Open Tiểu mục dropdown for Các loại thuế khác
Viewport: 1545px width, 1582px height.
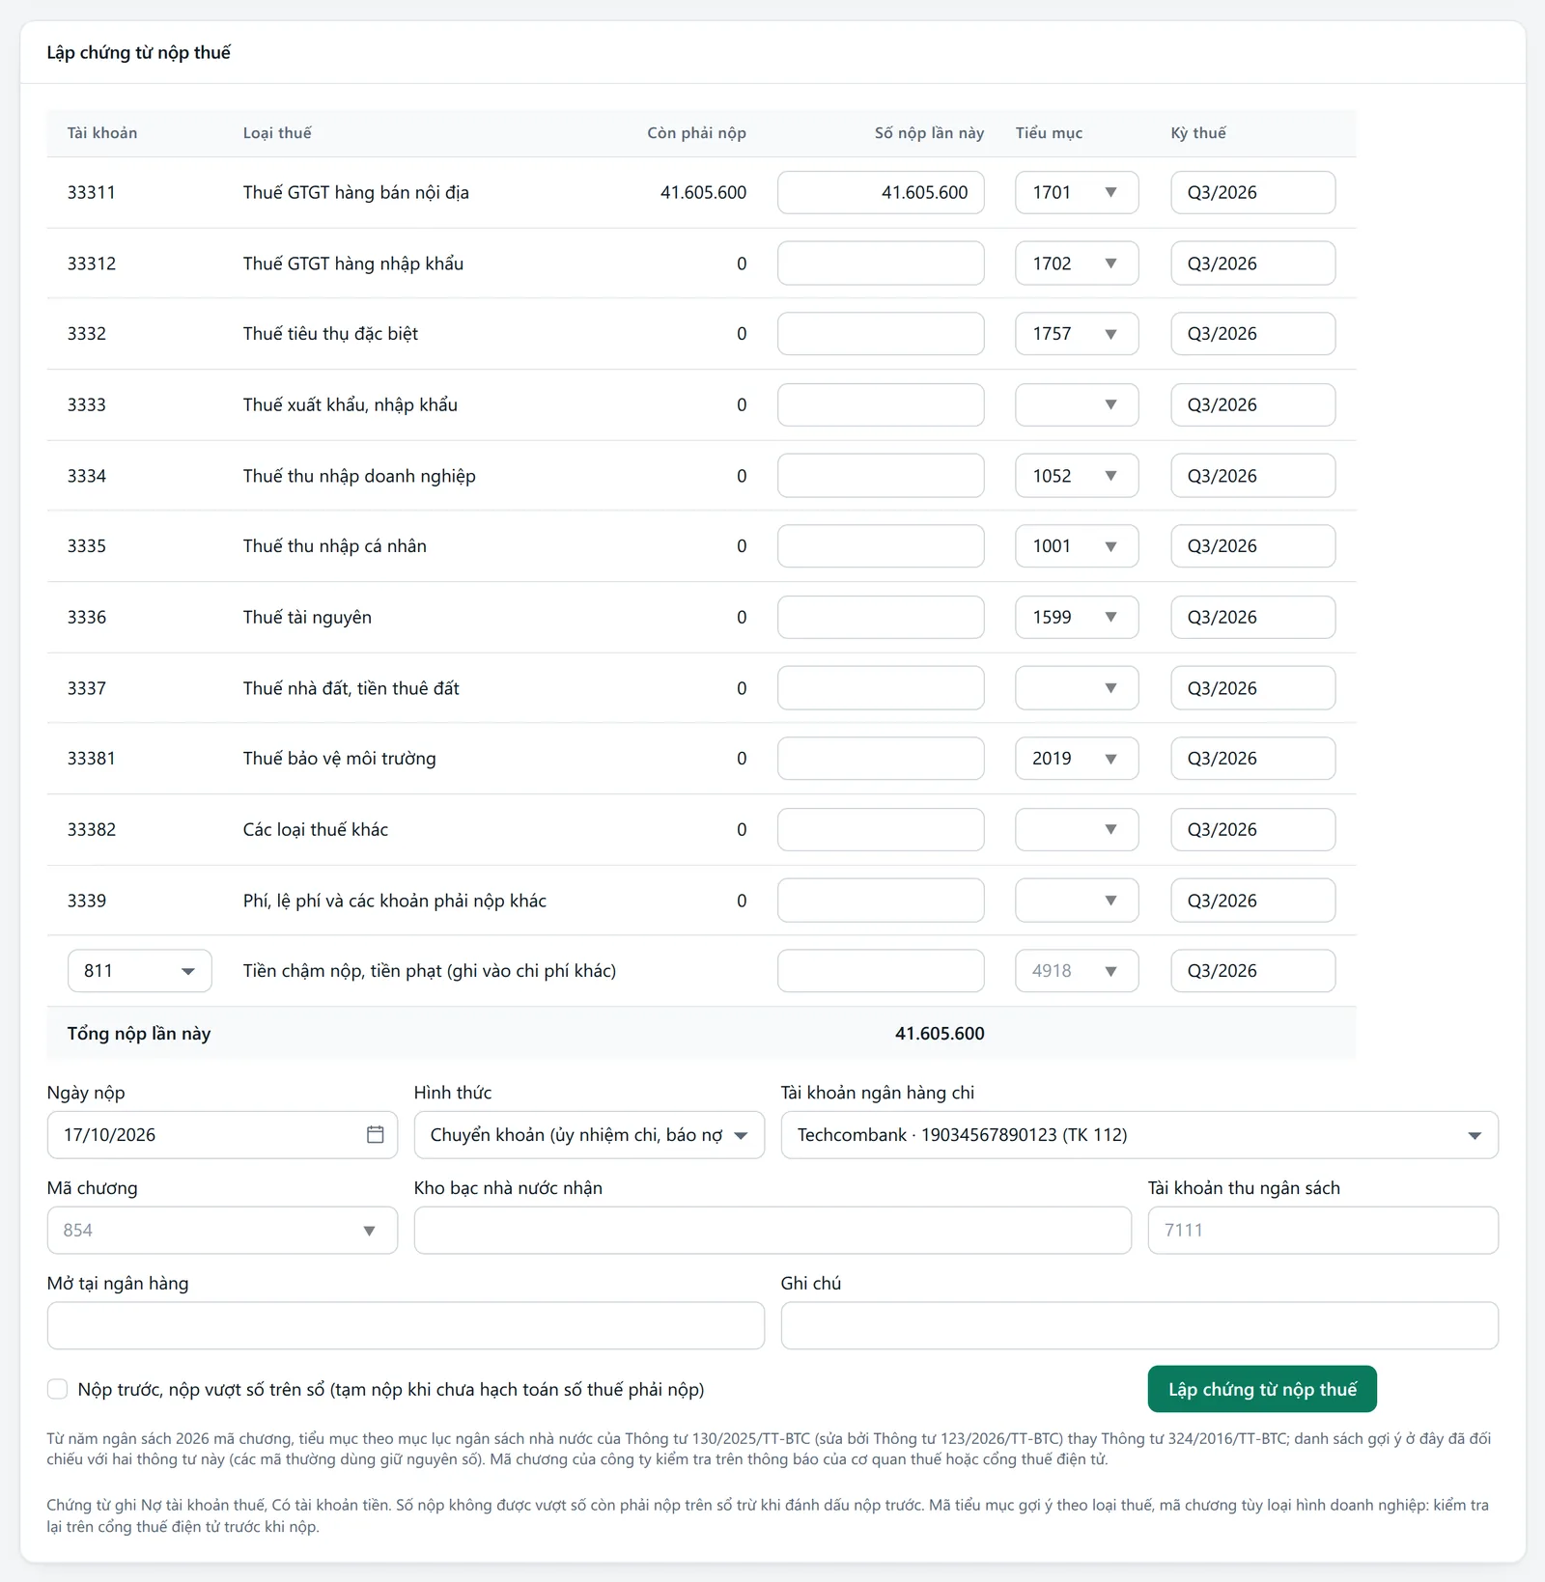tap(1077, 829)
